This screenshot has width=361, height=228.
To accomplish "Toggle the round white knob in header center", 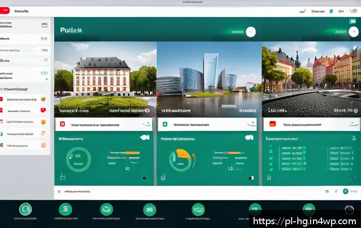I will [250, 32].
